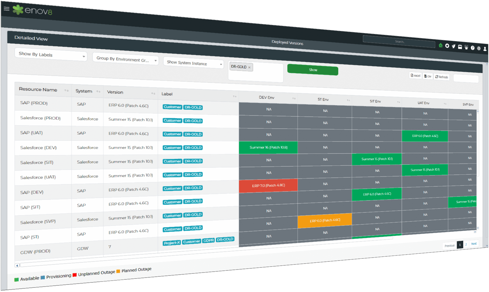Click the horizontal scrollbar left arrow
This screenshot has height=292, width=489.
pos(17,265)
